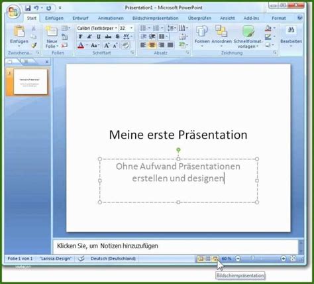Decrease list indent level
The height and width of the screenshot is (284, 314).
coord(144,36)
